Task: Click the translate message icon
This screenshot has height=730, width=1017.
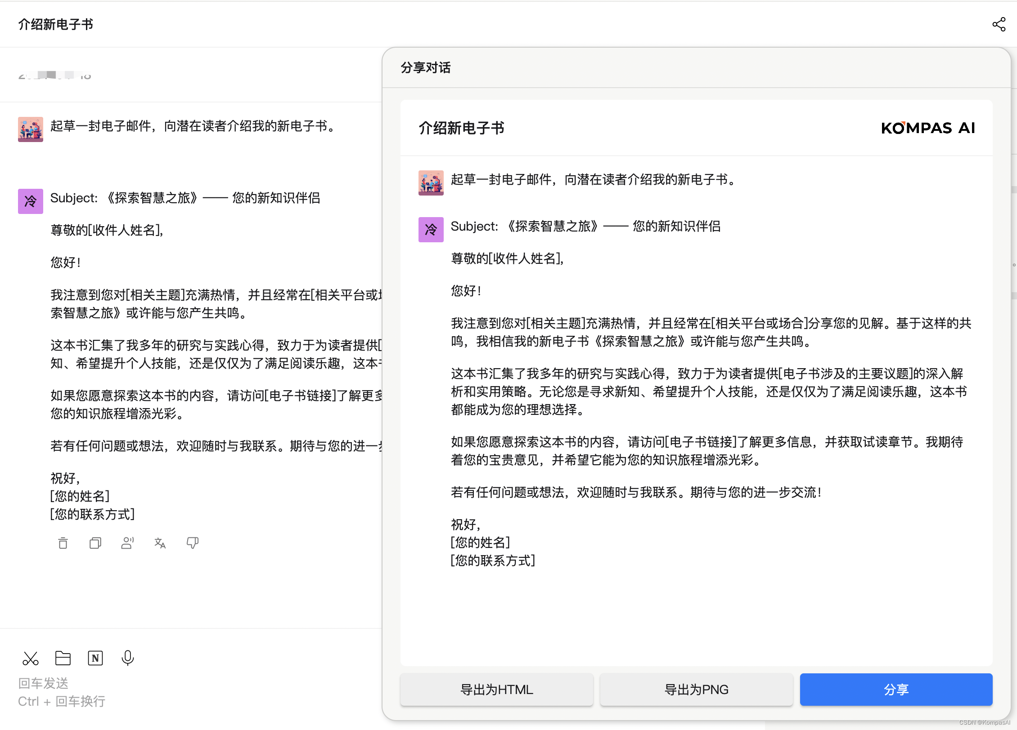Action: 160,543
